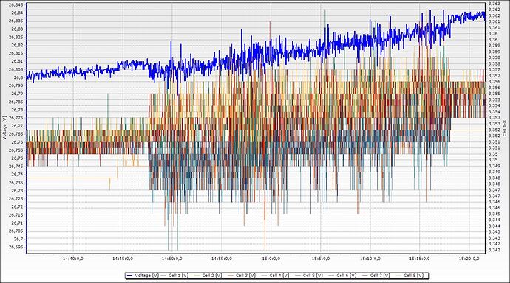This screenshot has width=510, height=283.
Task: Click the Cell 1 [V] legend entry
Action: coord(174,275)
